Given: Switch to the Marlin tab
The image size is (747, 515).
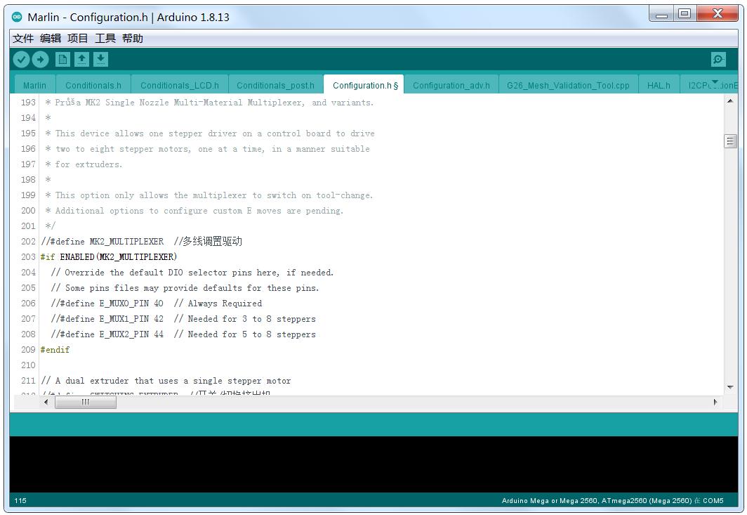Looking at the screenshot, I should [x=34, y=86].
